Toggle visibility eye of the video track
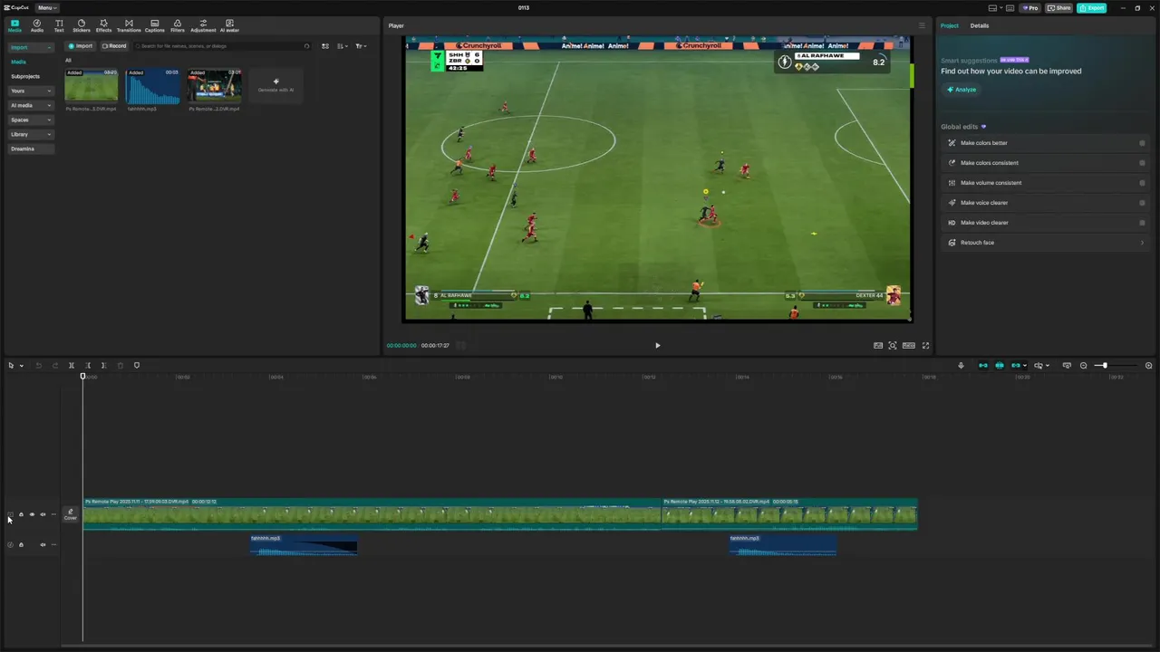Image resolution: width=1160 pixels, height=652 pixels. pos(32,514)
